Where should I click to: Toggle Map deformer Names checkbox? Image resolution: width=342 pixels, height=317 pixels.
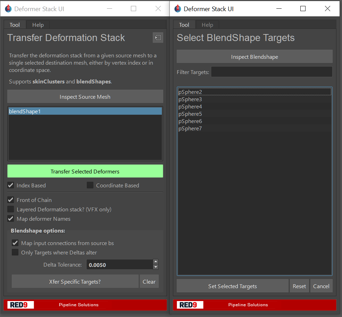point(11,219)
